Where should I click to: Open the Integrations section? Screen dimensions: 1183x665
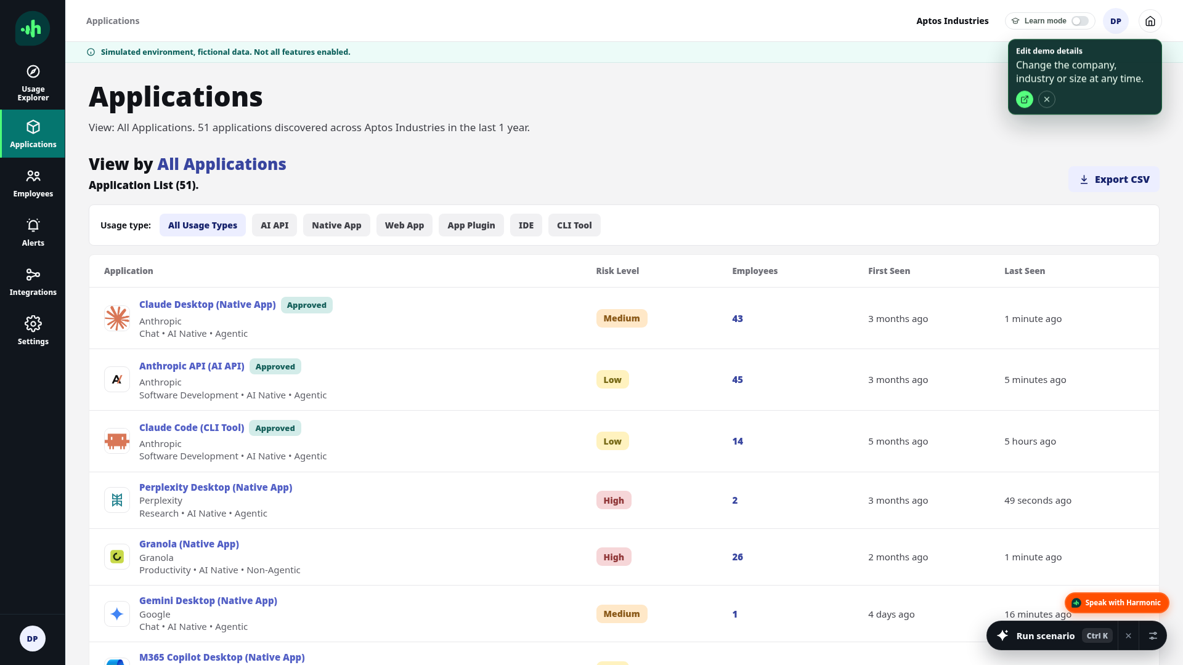(33, 281)
